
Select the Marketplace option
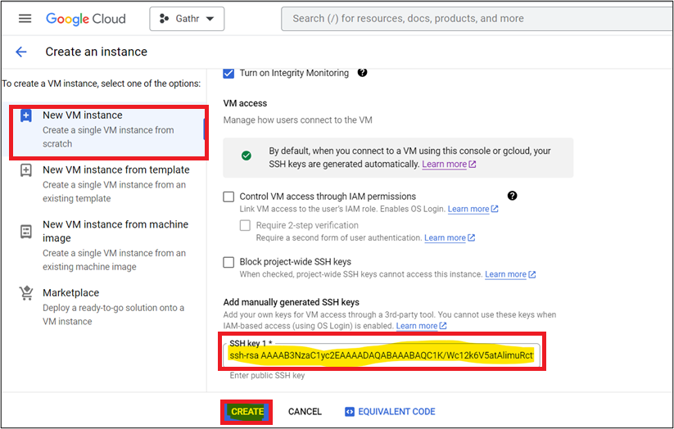pos(70,292)
